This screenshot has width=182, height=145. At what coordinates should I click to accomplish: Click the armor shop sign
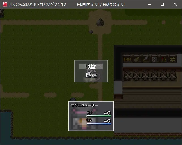[x=155, y=59]
